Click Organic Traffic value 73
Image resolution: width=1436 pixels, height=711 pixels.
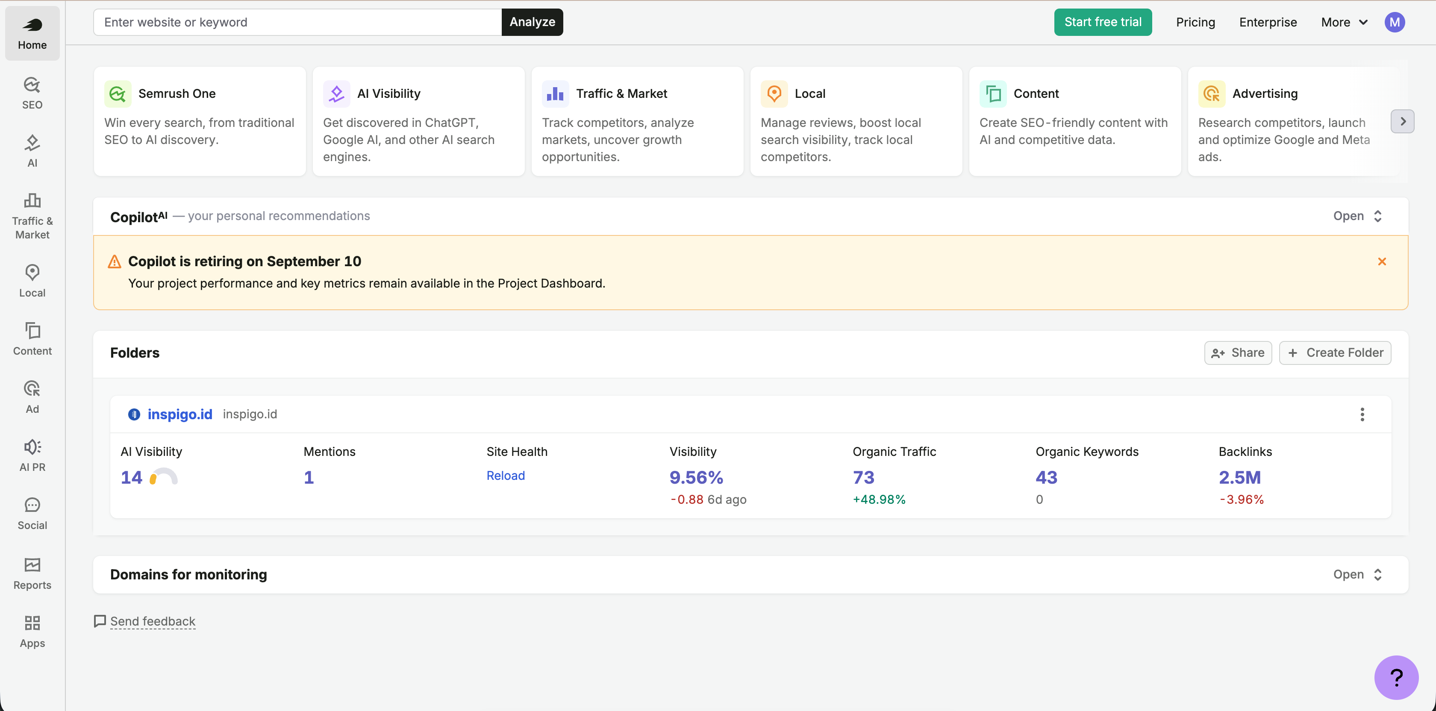pyautogui.click(x=863, y=477)
